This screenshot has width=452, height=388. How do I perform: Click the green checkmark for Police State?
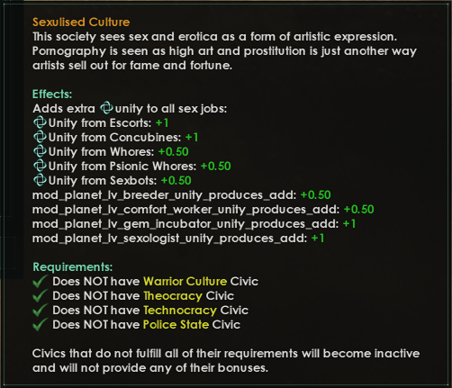[40, 324]
